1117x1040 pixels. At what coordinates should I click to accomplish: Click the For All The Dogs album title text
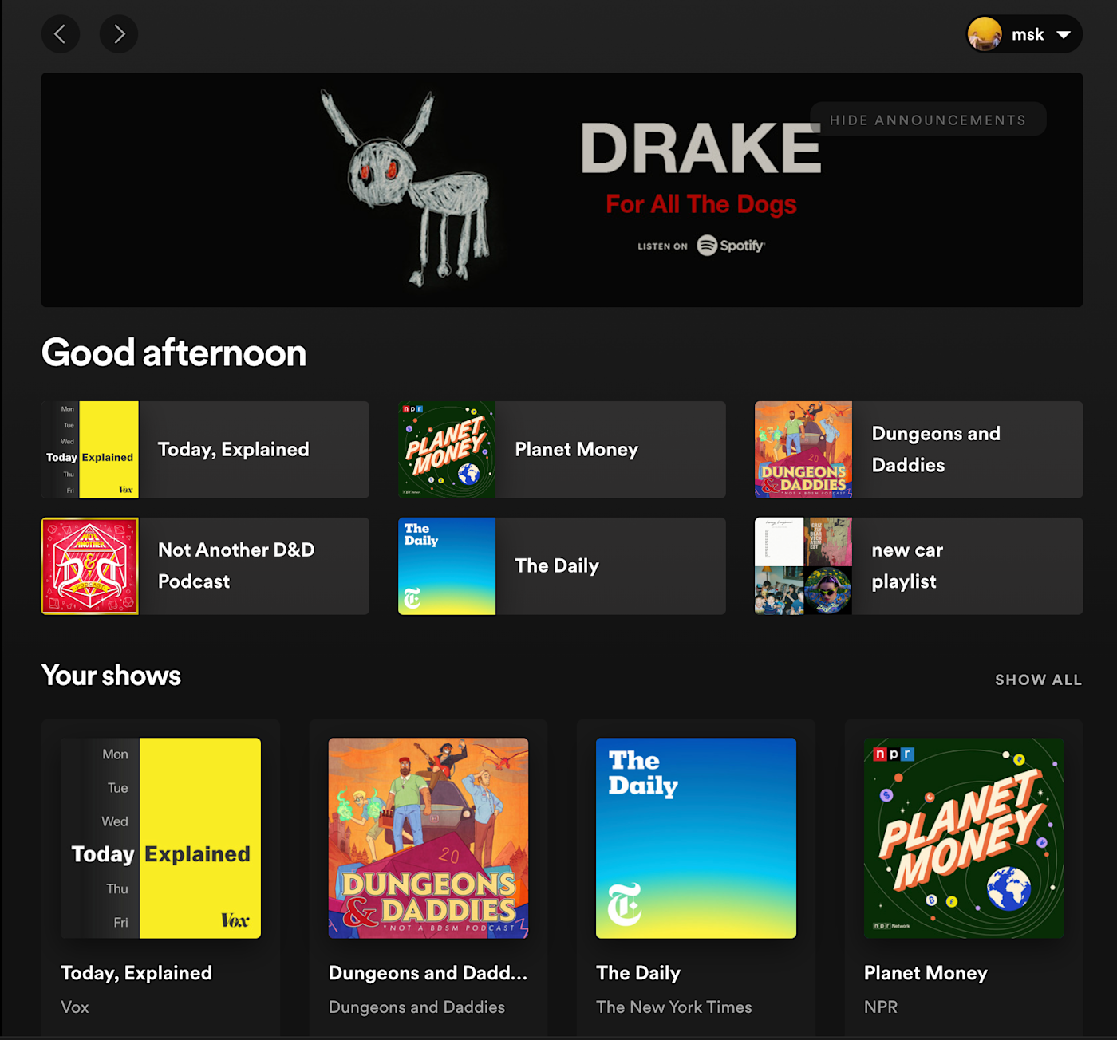pos(701,204)
